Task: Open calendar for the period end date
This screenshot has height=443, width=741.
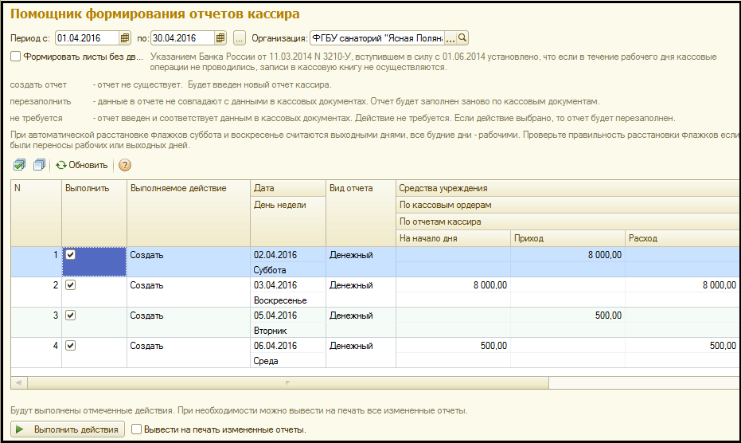Action: coord(220,37)
